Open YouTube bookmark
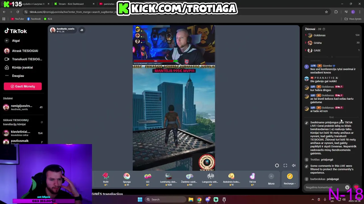The image size is (364, 204). pyautogui.click(x=17, y=19)
